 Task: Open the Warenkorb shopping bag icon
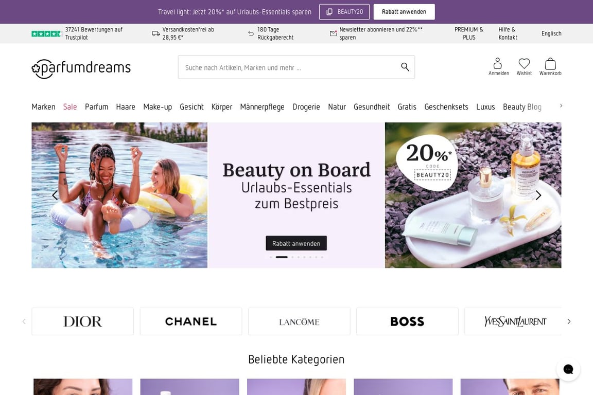(550, 63)
